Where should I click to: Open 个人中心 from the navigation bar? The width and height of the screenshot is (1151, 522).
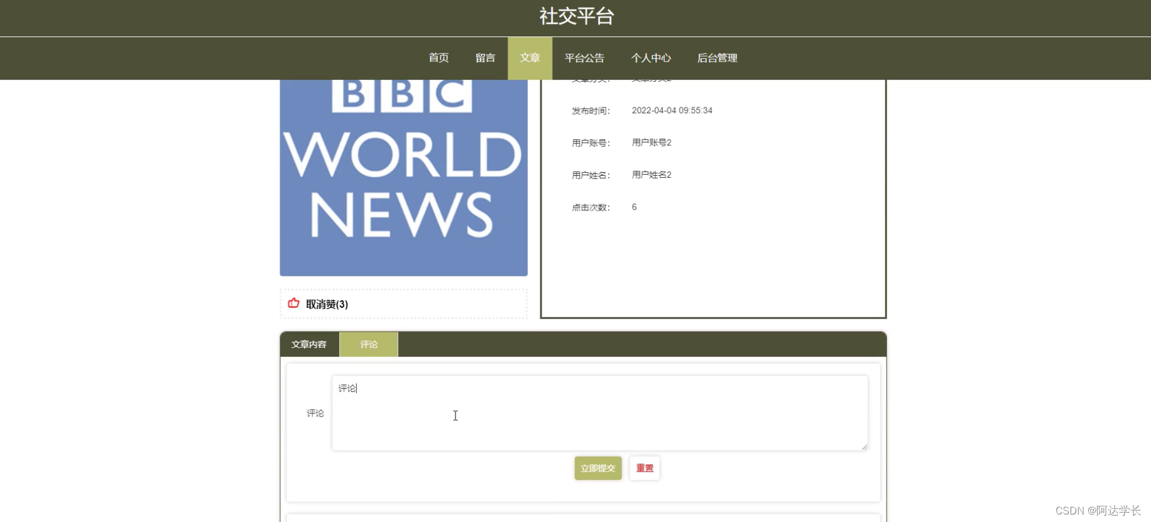click(x=651, y=58)
